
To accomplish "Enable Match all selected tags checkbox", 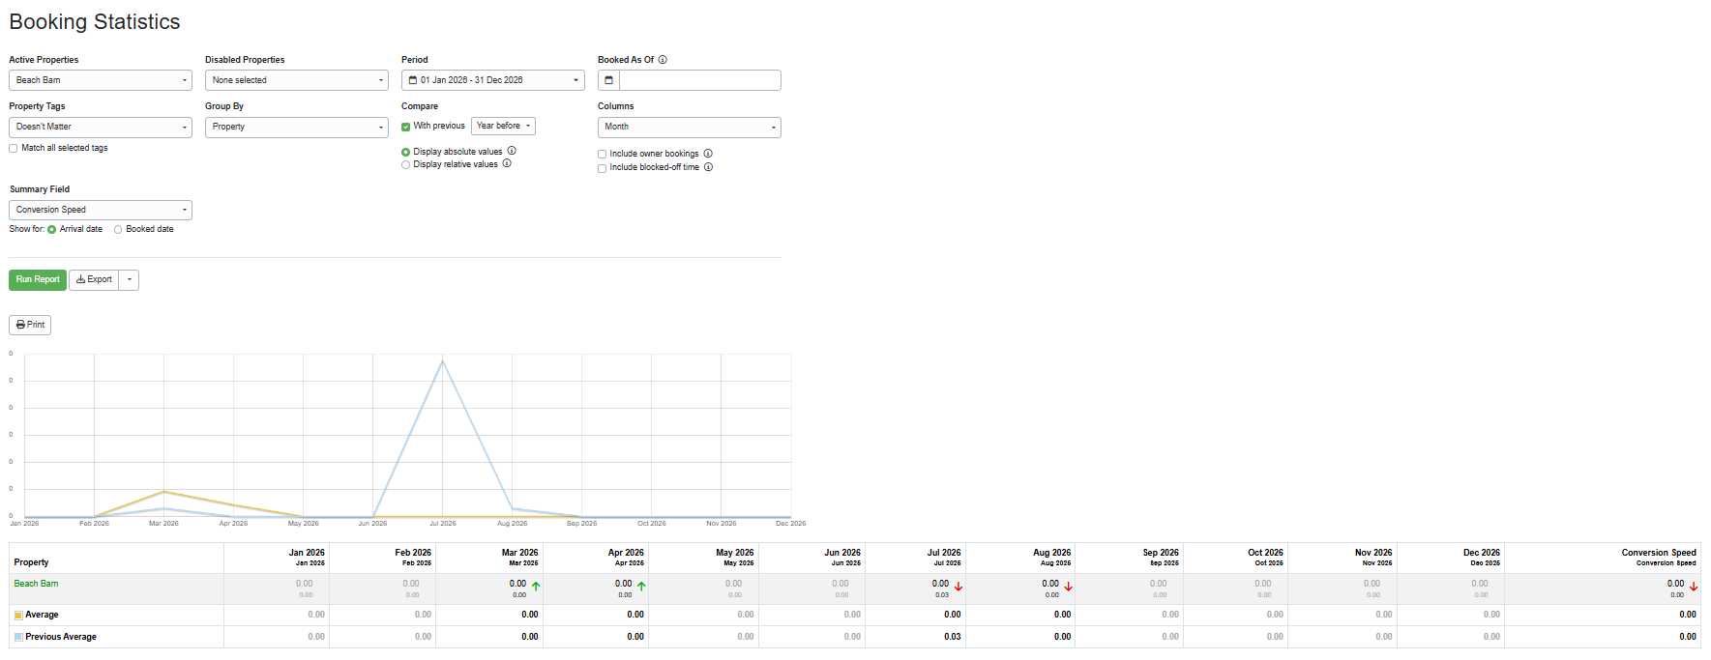I will 14,148.
